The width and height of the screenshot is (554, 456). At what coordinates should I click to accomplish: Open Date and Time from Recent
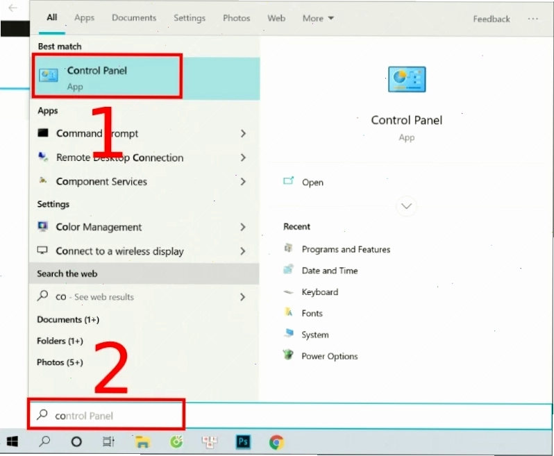coord(330,270)
